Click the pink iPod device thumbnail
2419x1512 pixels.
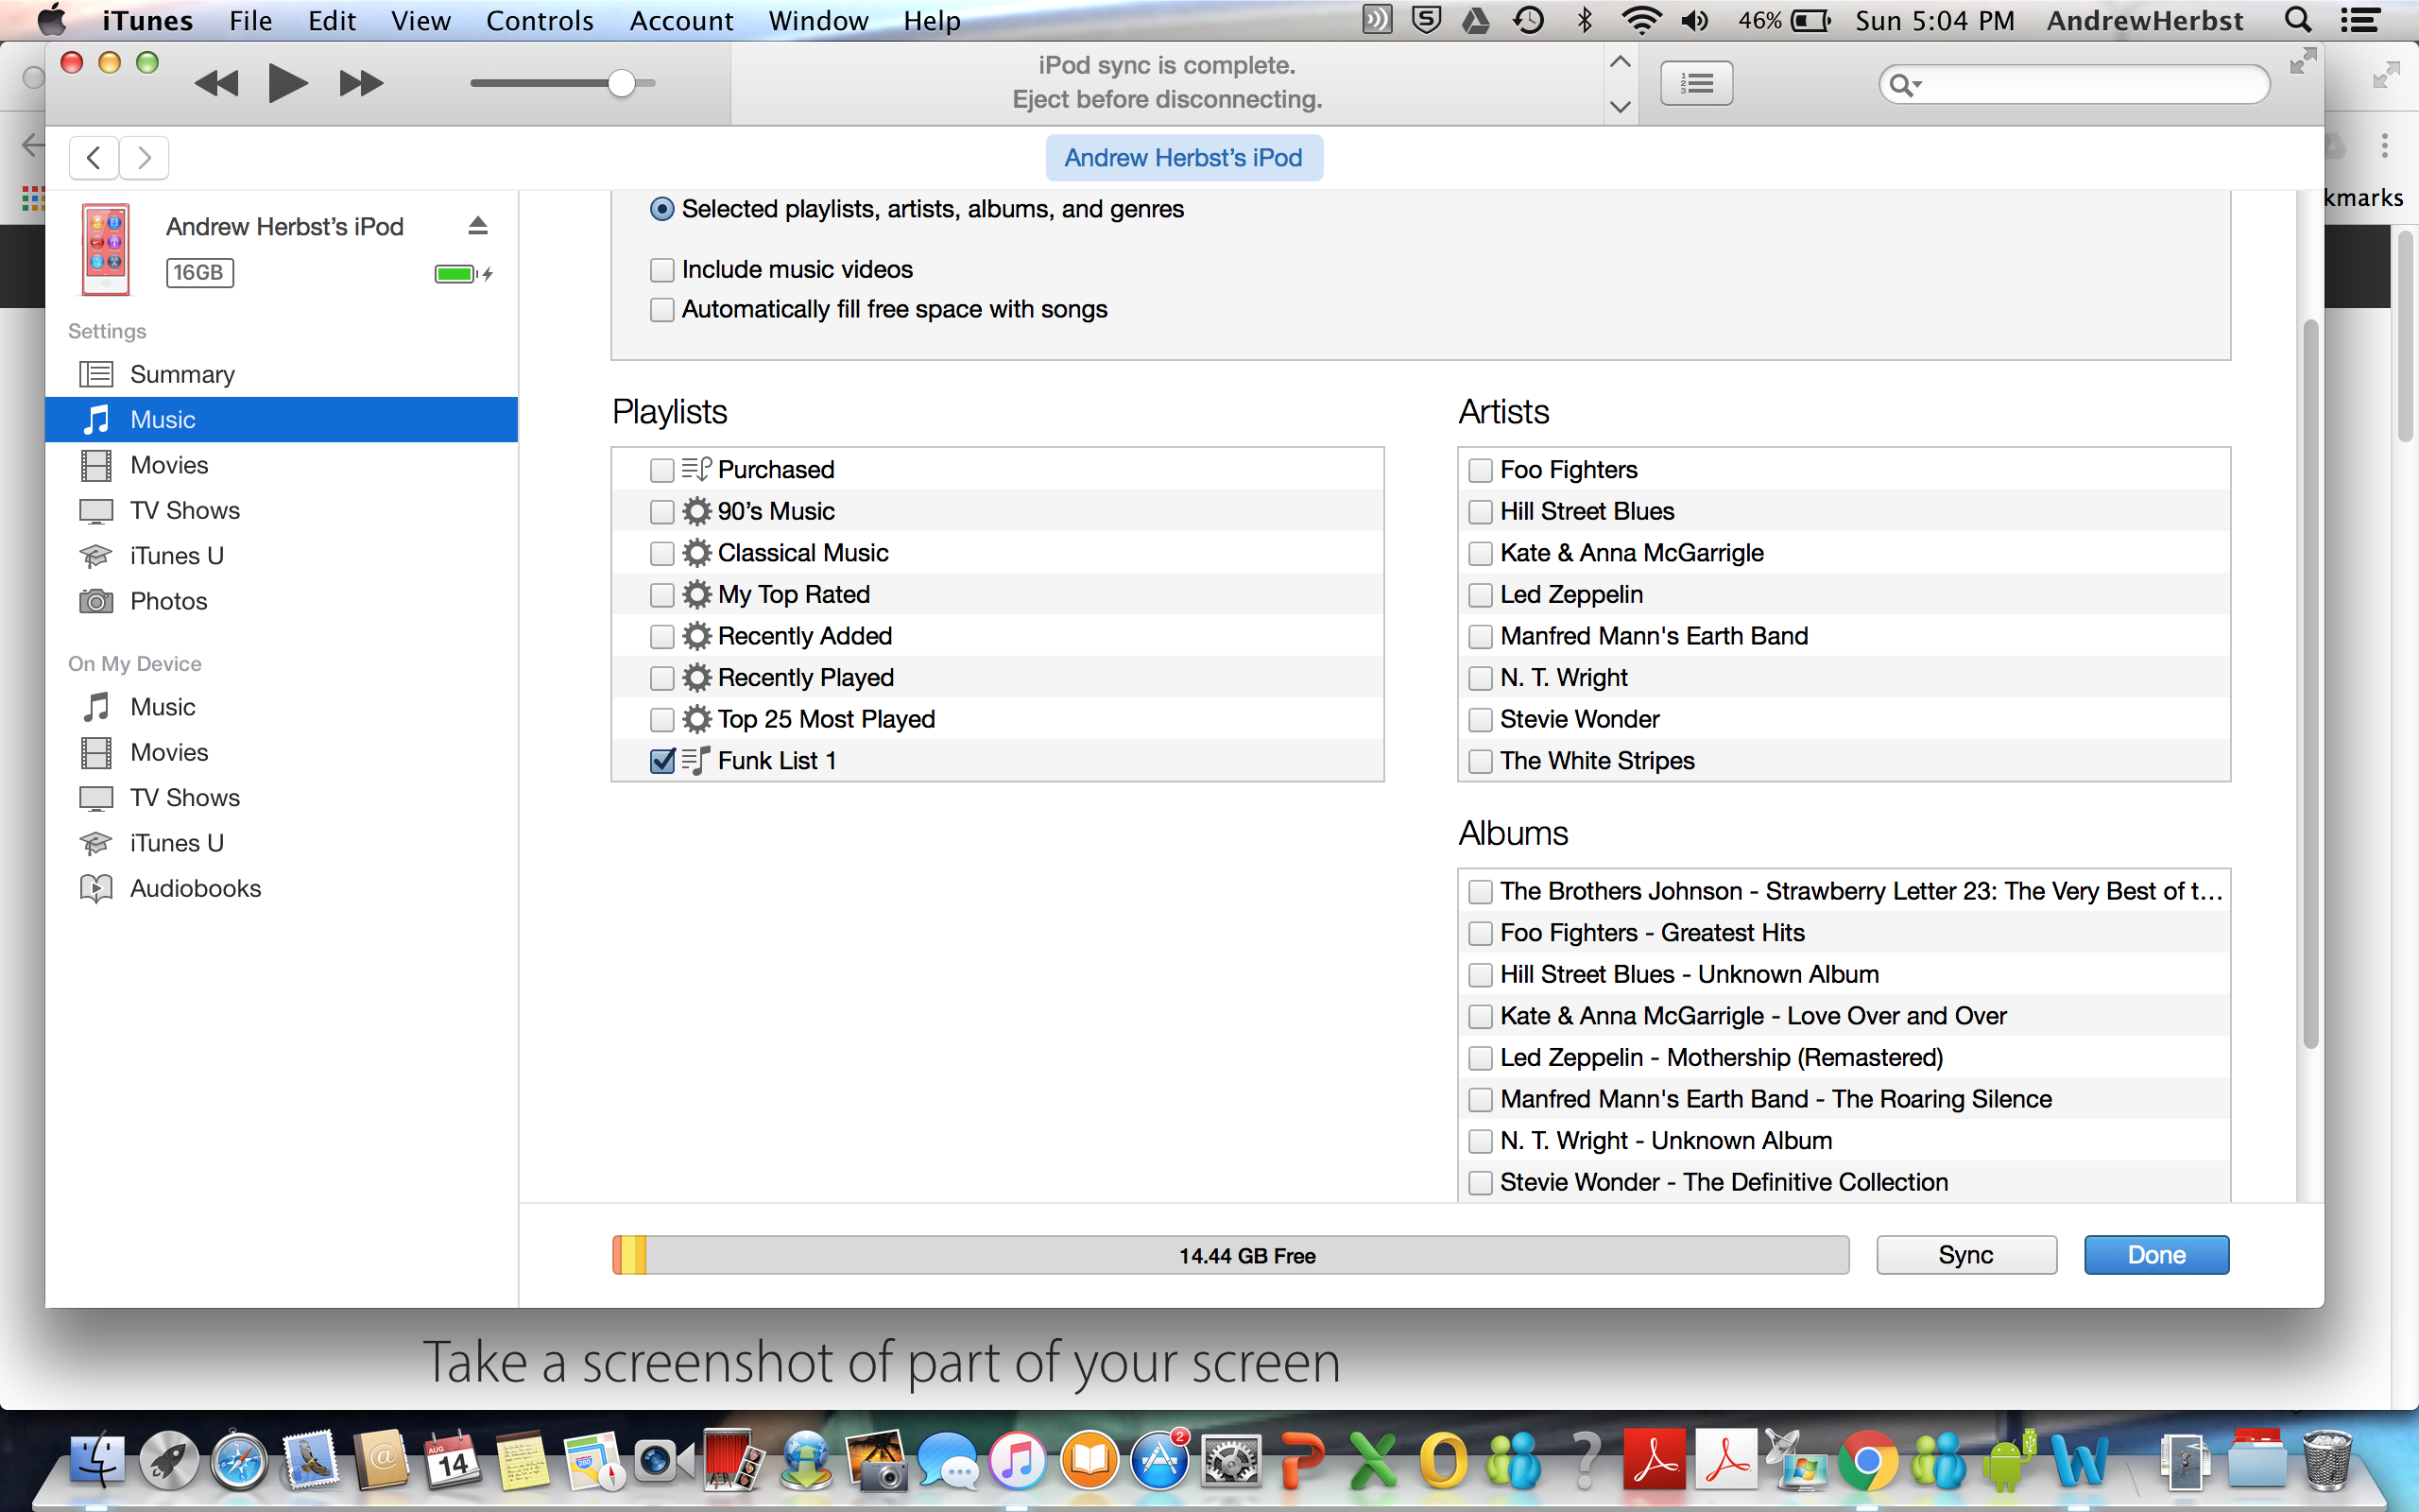pyautogui.click(x=106, y=249)
